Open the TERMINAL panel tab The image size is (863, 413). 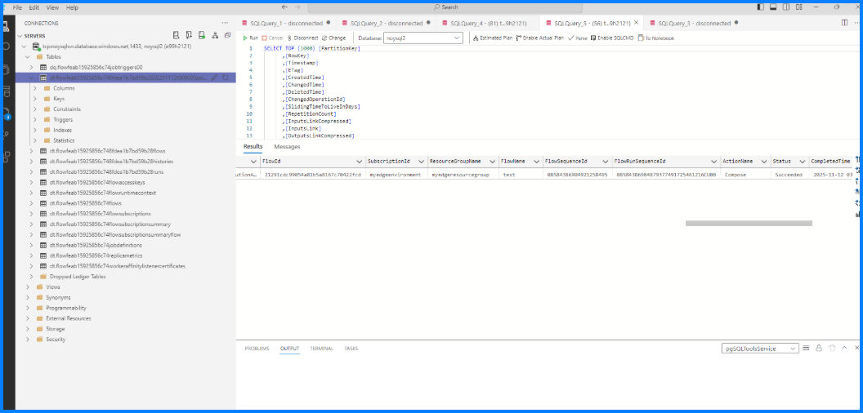pyautogui.click(x=321, y=349)
